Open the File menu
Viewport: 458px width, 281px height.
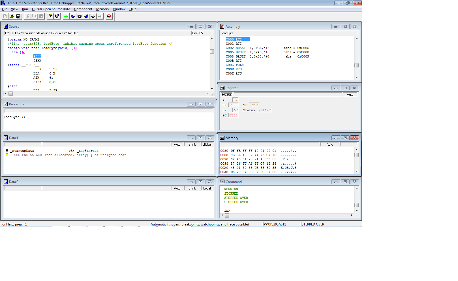(x=5, y=9)
